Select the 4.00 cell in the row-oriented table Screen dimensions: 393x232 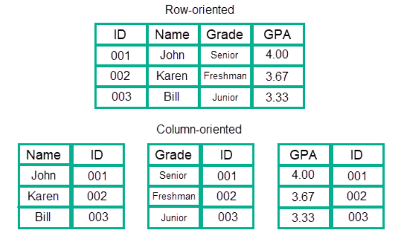pyautogui.click(x=277, y=54)
